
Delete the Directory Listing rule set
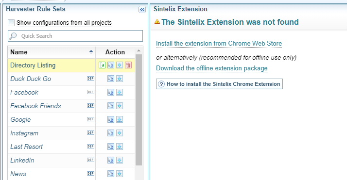click(x=128, y=65)
